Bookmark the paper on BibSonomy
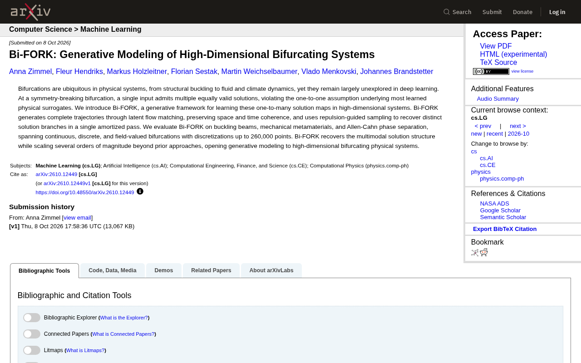 (475, 253)
